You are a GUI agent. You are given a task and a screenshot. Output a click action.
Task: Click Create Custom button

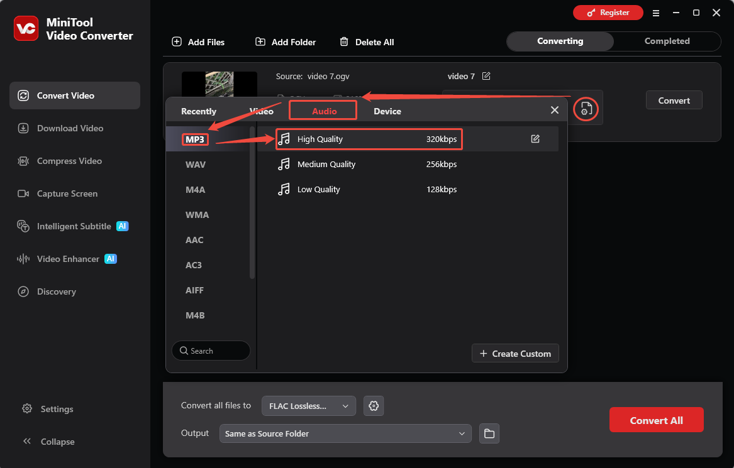coord(515,354)
